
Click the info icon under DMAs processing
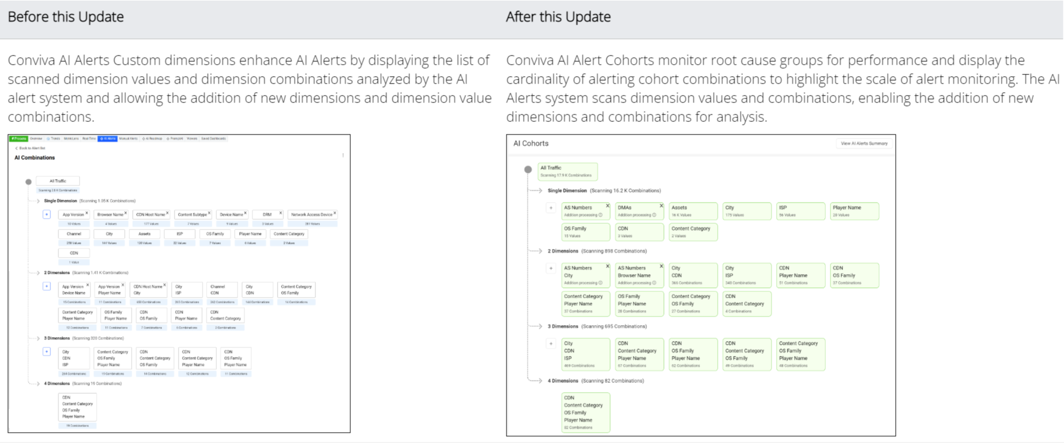pos(654,215)
